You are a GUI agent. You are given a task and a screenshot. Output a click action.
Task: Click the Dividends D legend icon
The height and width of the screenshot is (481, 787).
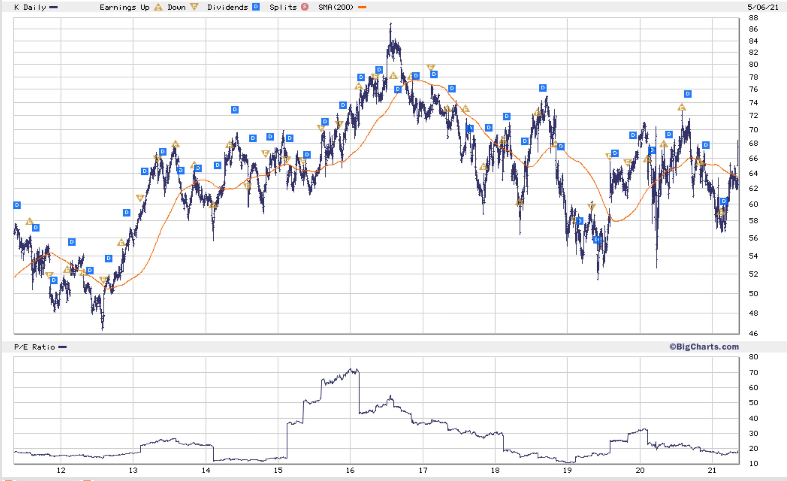(x=256, y=7)
